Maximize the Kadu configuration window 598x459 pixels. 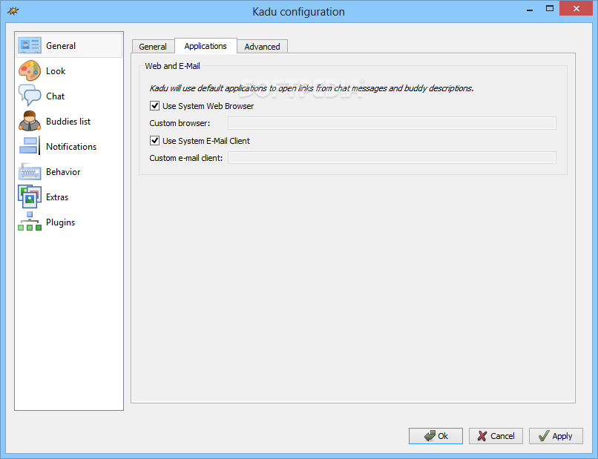point(550,8)
